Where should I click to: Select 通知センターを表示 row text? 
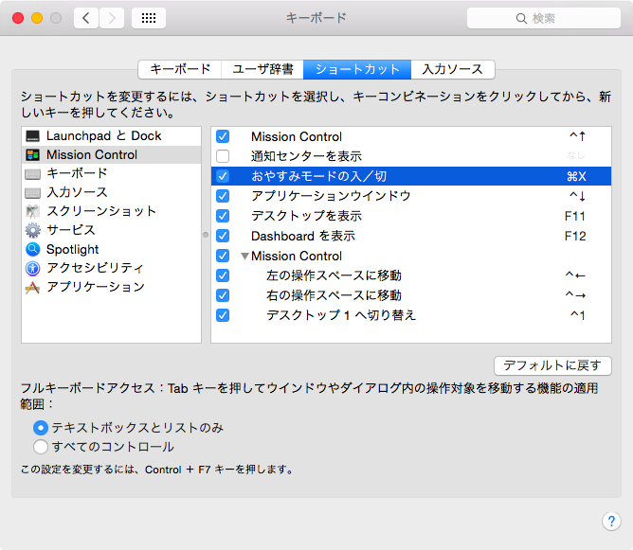pos(306,156)
